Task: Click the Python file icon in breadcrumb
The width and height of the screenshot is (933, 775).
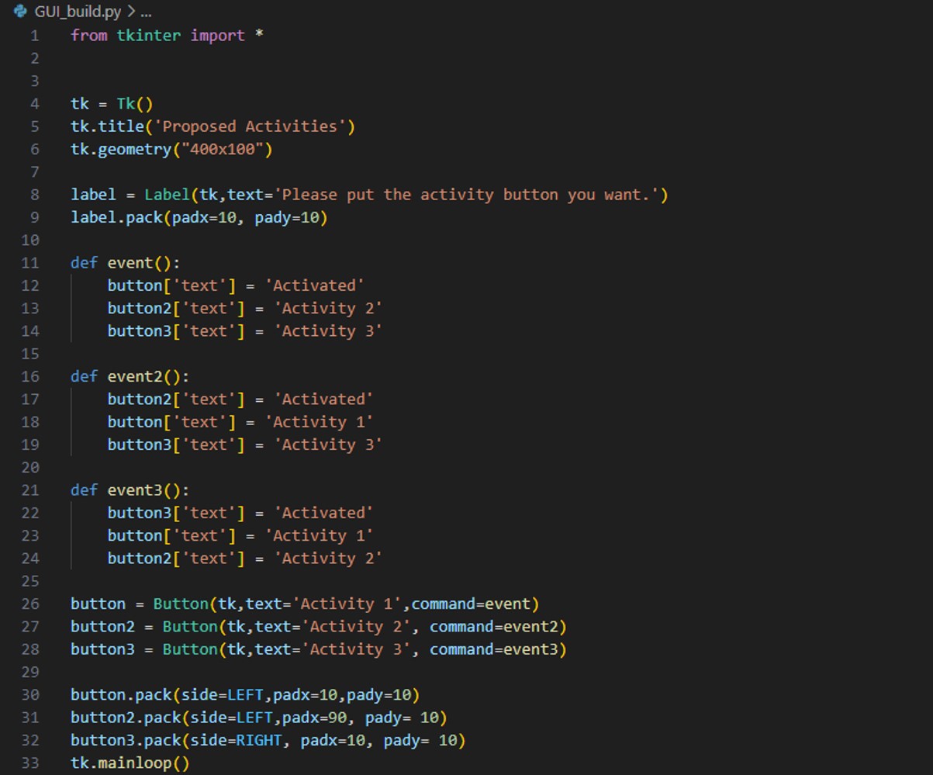Action: click(20, 12)
